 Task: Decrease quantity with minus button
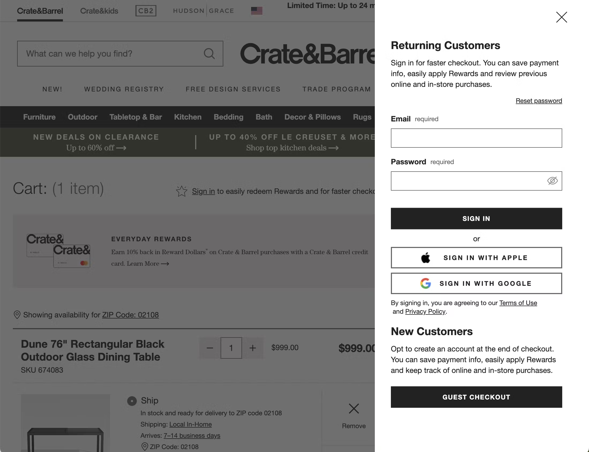pos(210,348)
